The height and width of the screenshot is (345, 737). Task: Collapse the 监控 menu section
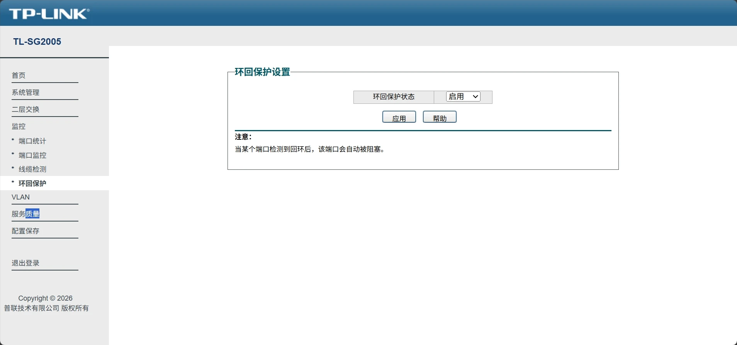pyautogui.click(x=19, y=126)
